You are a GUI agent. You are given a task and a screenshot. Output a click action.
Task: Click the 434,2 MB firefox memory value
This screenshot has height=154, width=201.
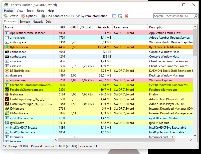pyautogui.click(x=105, y=94)
